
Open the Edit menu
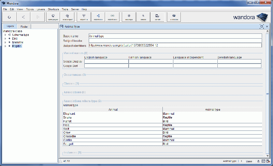(x=12, y=9)
